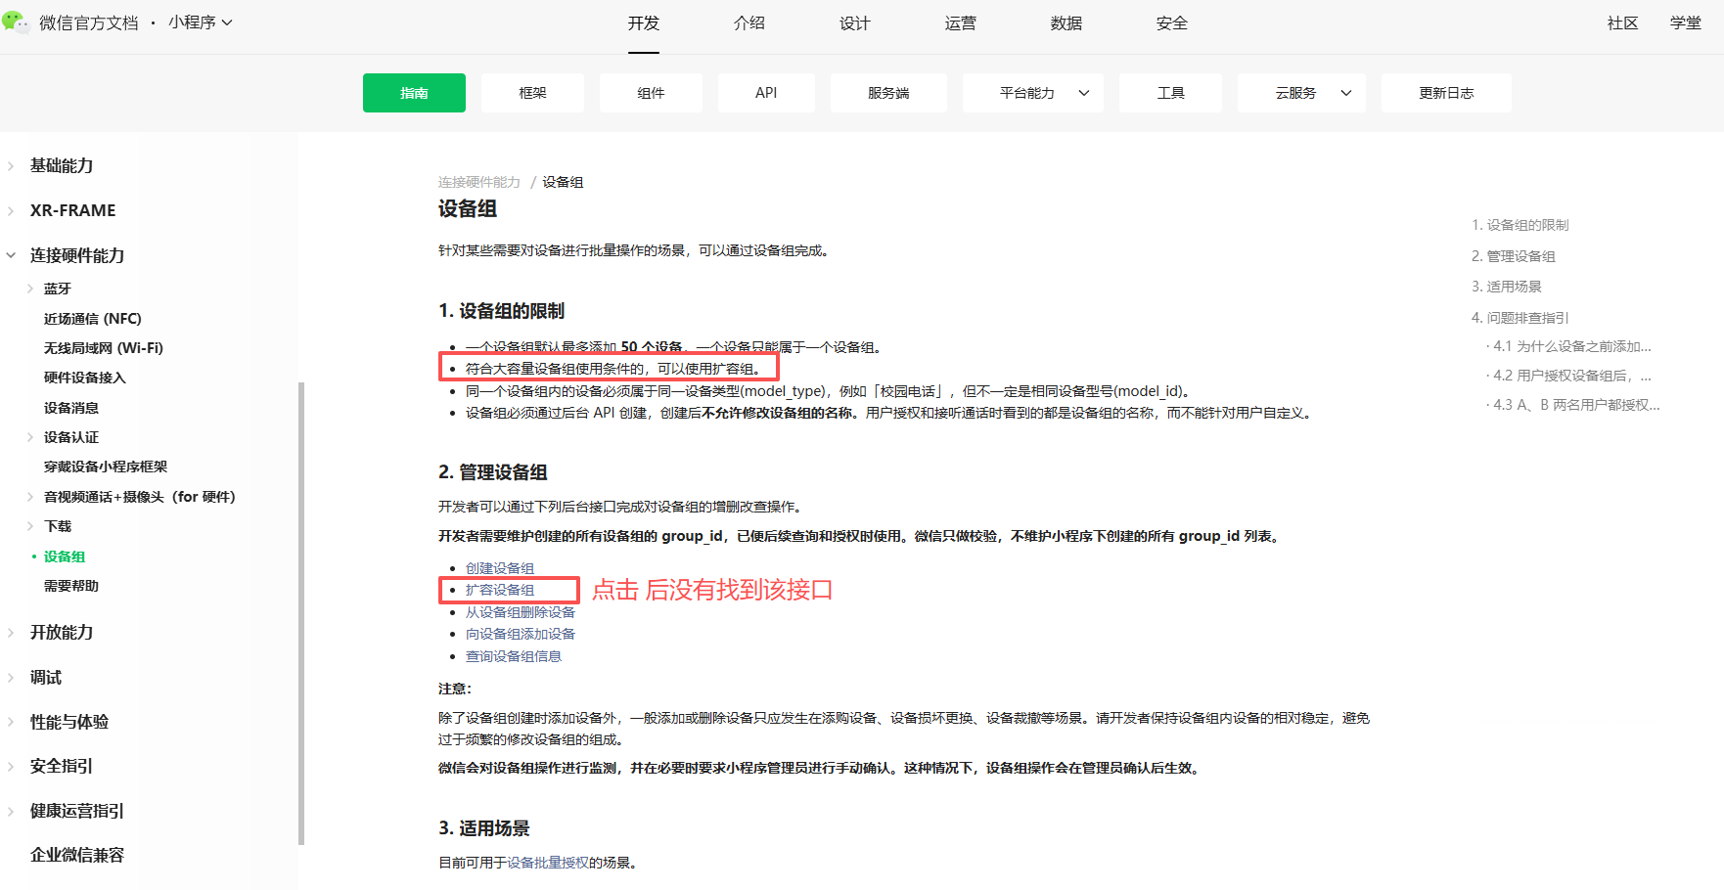Screen dimensions: 1724x890
Task: Switch to the 数据 top tab
Action: [x=1066, y=23]
